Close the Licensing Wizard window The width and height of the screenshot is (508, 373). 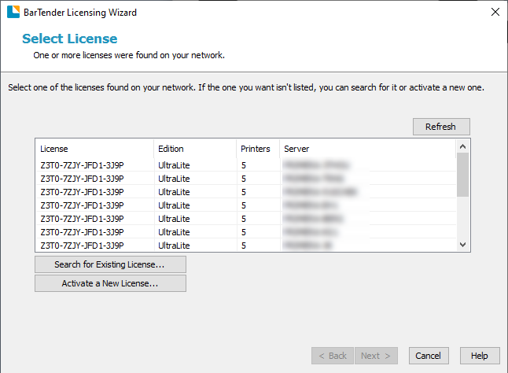pyautogui.click(x=494, y=11)
